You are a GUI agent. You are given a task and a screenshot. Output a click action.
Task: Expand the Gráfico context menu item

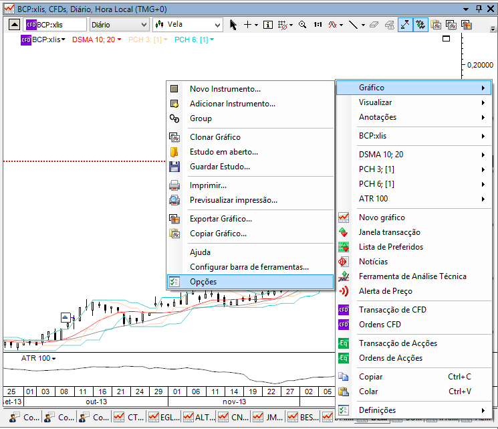(414, 88)
